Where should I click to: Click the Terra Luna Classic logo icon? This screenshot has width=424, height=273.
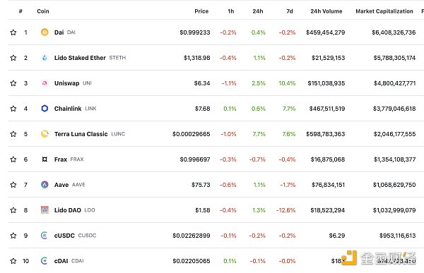[x=45, y=134]
